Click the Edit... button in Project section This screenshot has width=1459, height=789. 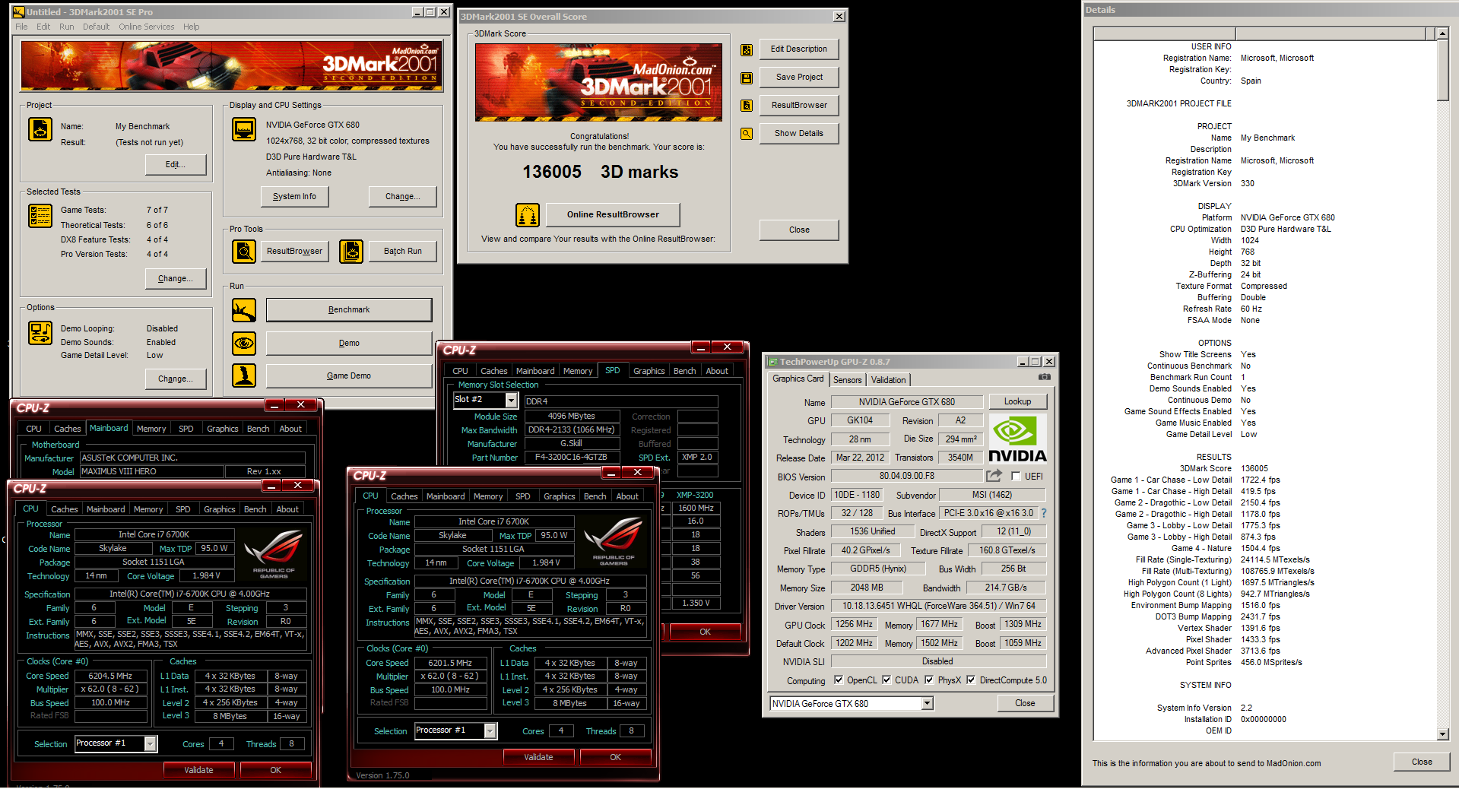point(176,164)
